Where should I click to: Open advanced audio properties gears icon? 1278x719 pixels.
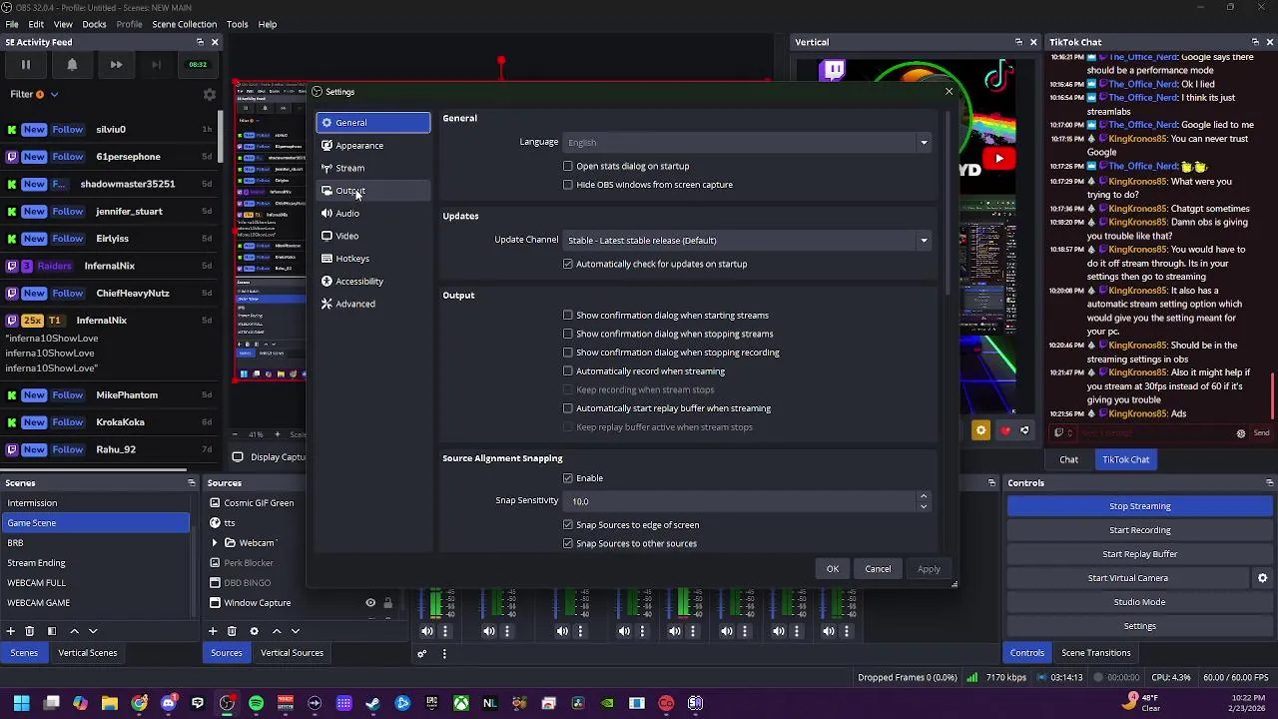(x=421, y=654)
